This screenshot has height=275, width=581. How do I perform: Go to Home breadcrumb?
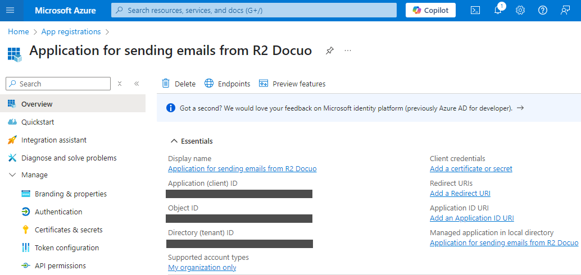tap(19, 32)
